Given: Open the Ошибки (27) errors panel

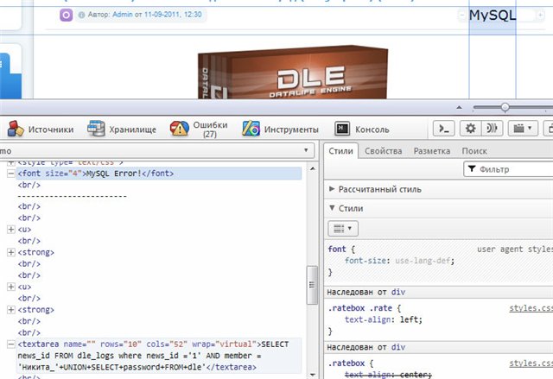Looking at the screenshot, I should pos(199,129).
